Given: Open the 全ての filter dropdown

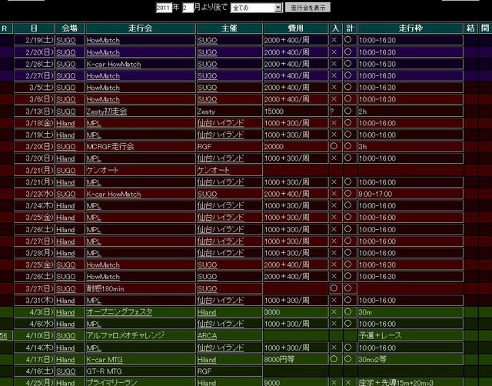Looking at the screenshot, I should (256, 8).
